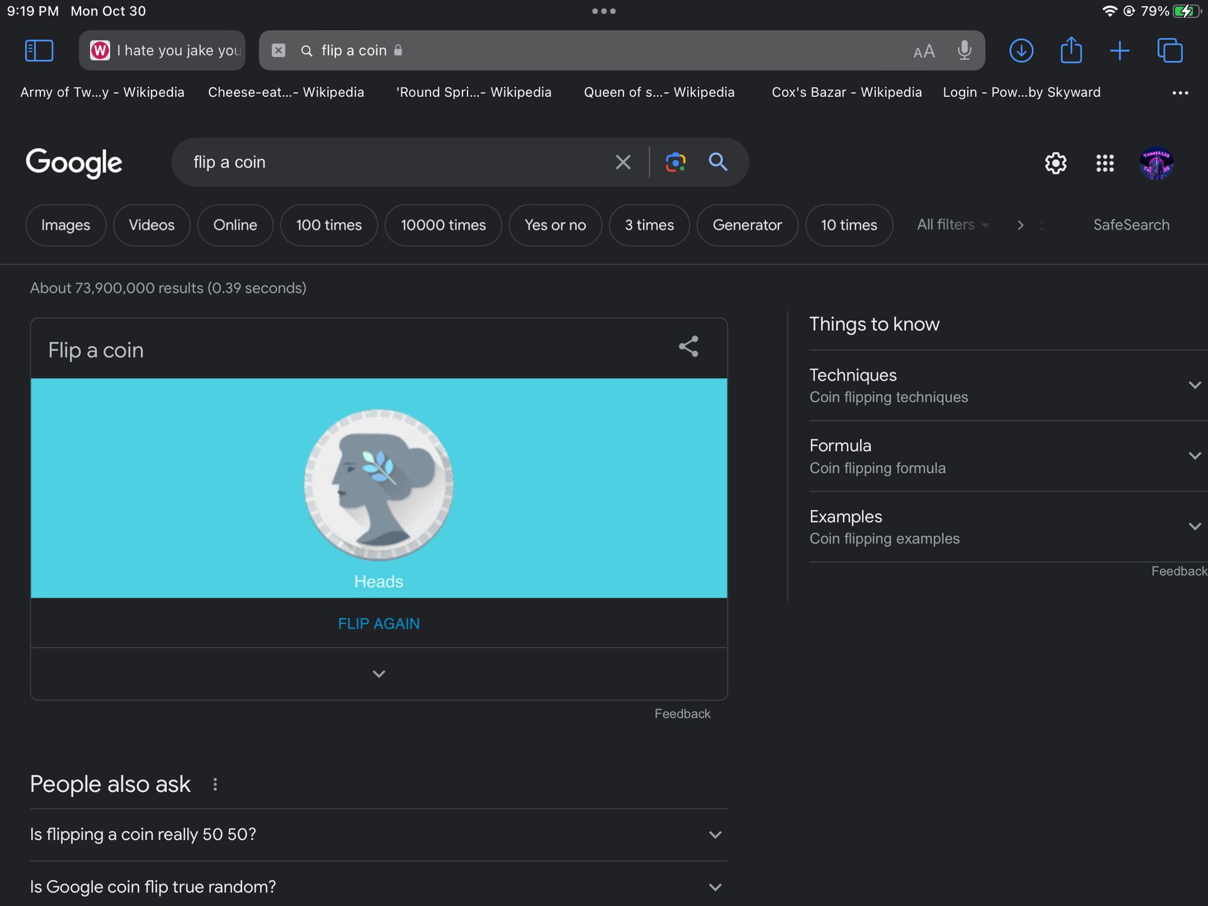The height and width of the screenshot is (906, 1208).
Task: Open new tab with plus icon
Action: (x=1119, y=50)
